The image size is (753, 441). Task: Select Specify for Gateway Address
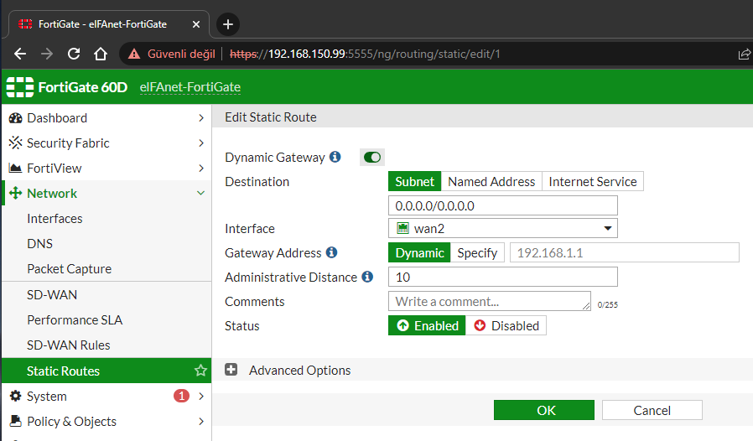477,252
